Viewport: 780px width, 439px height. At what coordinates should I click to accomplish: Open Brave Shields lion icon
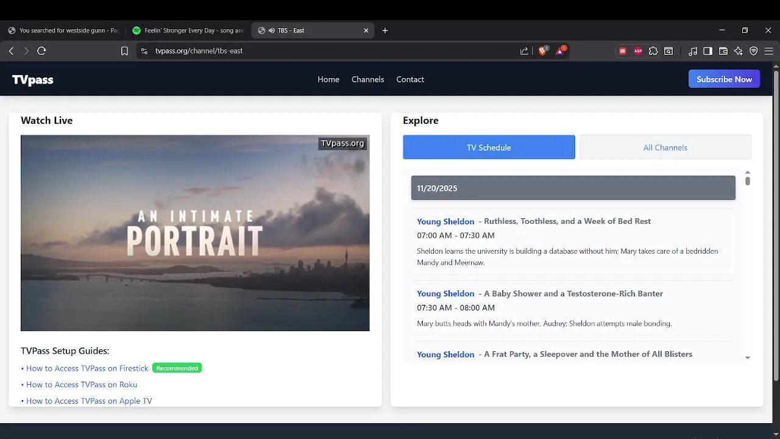pos(542,51)
